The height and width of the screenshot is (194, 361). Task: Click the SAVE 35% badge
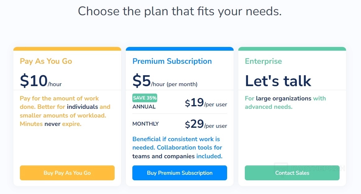[145, 98]
